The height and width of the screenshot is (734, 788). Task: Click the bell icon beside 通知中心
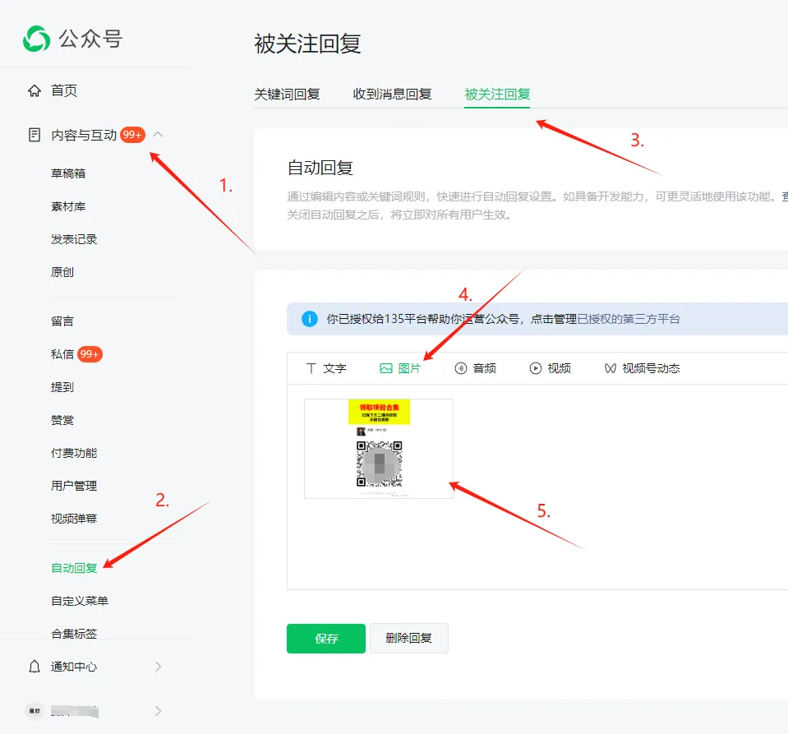click(x=35, y=667)
